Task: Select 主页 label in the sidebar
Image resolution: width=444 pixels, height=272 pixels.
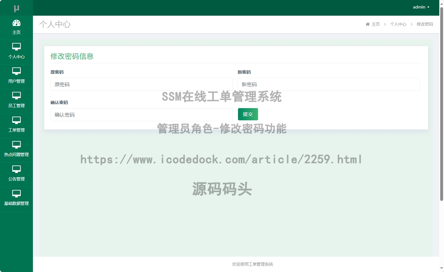Action: 16,32
